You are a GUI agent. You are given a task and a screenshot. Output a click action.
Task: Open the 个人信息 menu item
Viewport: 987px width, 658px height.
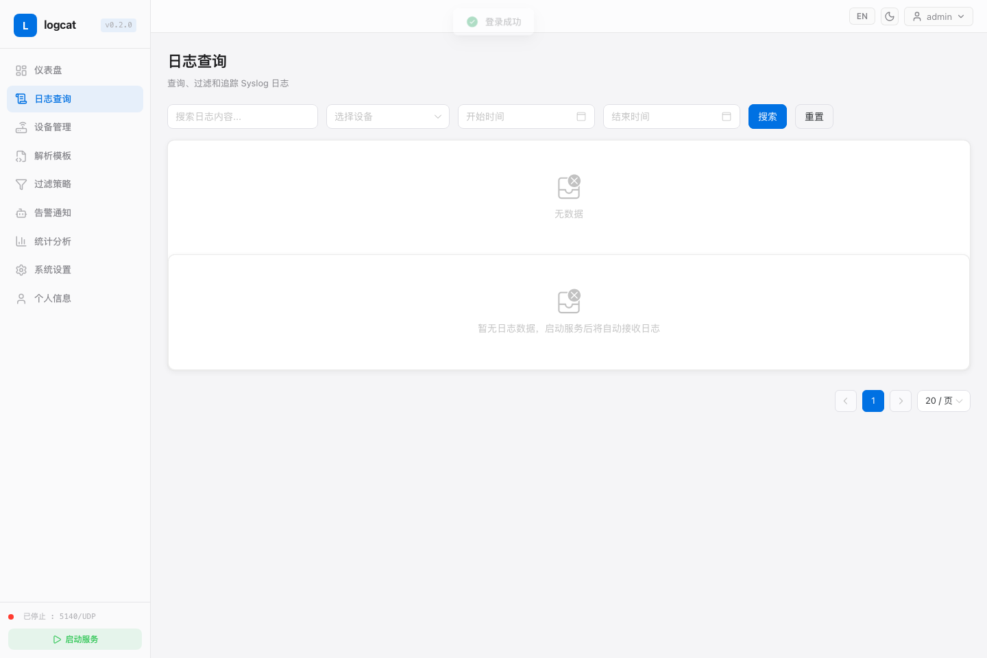click(75, 299)
